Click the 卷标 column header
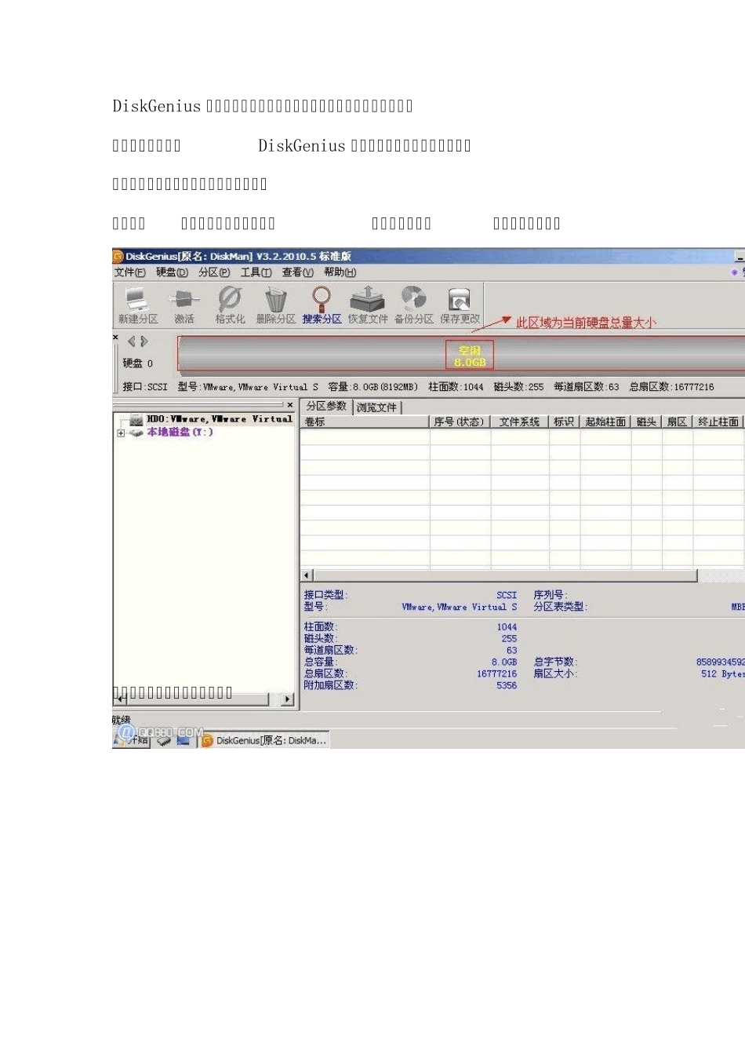Screen dimensions: 745x1055 tap(365, 422)
